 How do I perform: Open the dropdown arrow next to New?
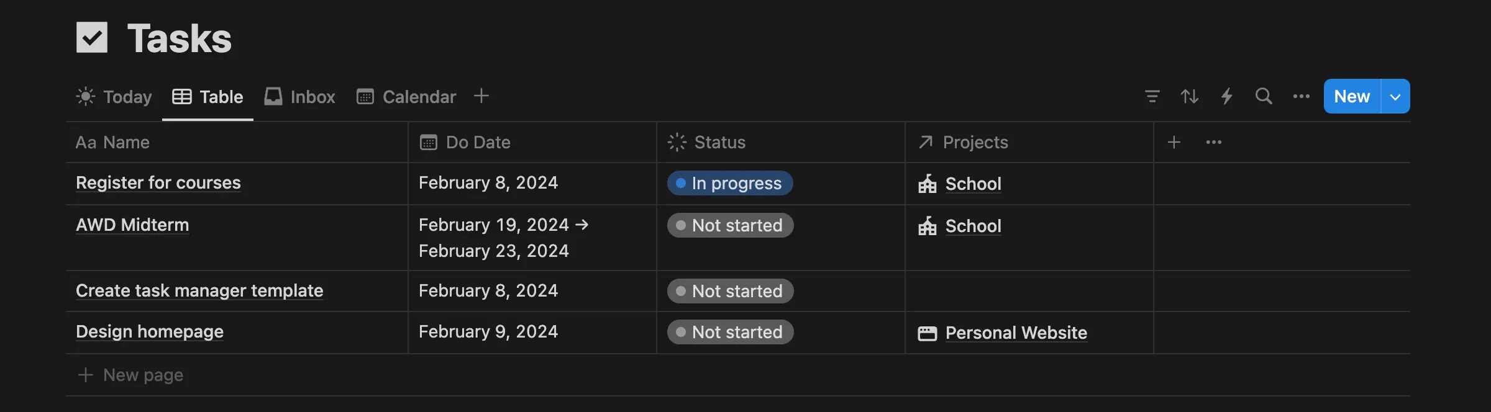point(1395,96)
